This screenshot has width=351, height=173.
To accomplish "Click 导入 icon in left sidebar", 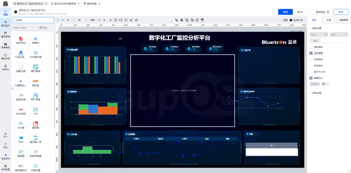I will (x=6, y=135).
